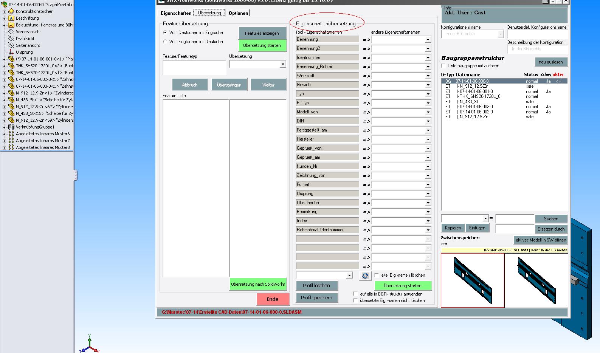Click the part icon for N_433_St<1>
This screenshot has width=600, height=353.
tap(11, 100)
